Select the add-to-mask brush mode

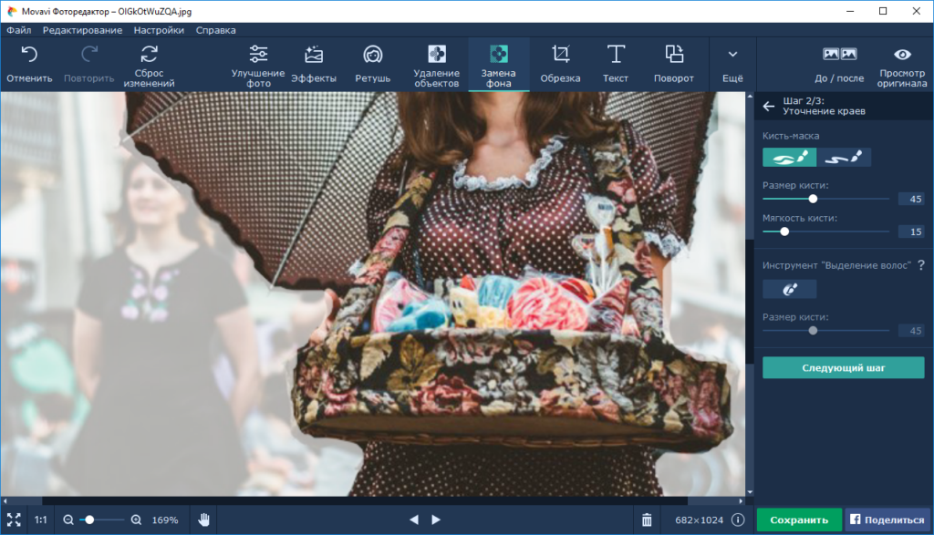789,158
